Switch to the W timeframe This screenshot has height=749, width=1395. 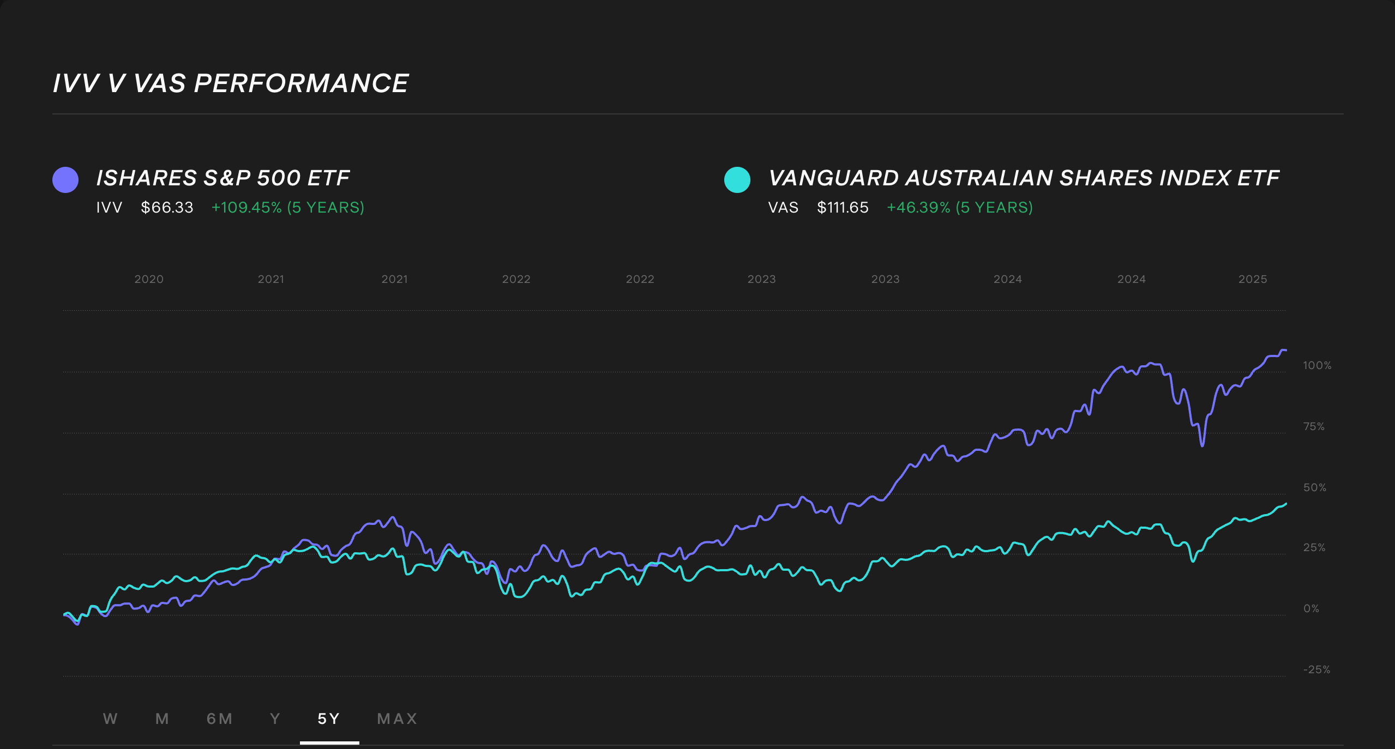[111, 718]
